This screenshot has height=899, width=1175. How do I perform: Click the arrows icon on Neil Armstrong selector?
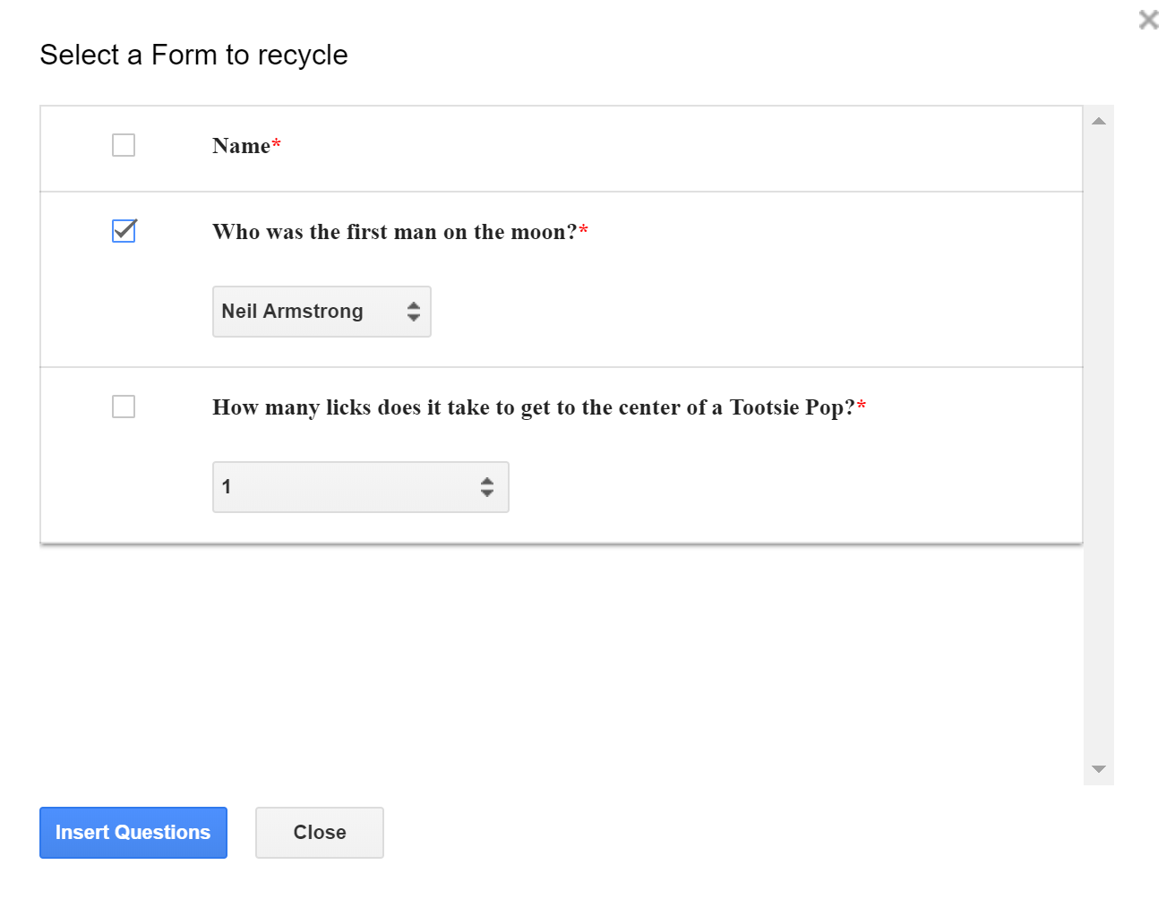click(x=413, y=312)
